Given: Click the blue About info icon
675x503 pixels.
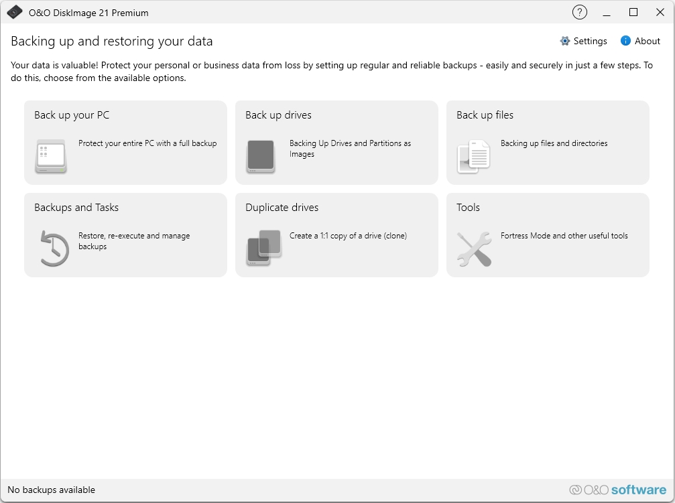Looking at the screenshot, I should point(626,41).
